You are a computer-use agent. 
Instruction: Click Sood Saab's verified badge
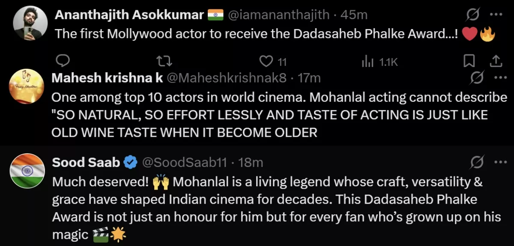(x=130, y=162)
